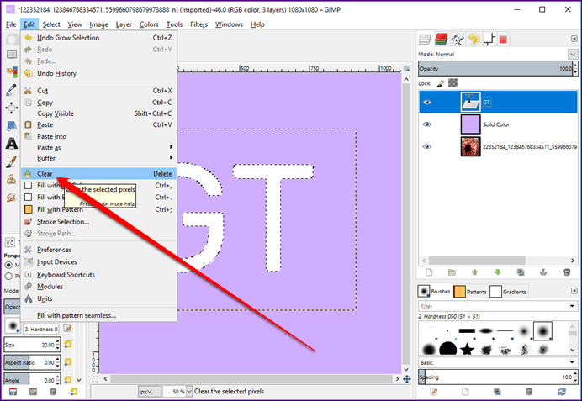Adjust the layer Opacity slider
Viewport: 582px width, 401px height.
click(x=495, y=69)
